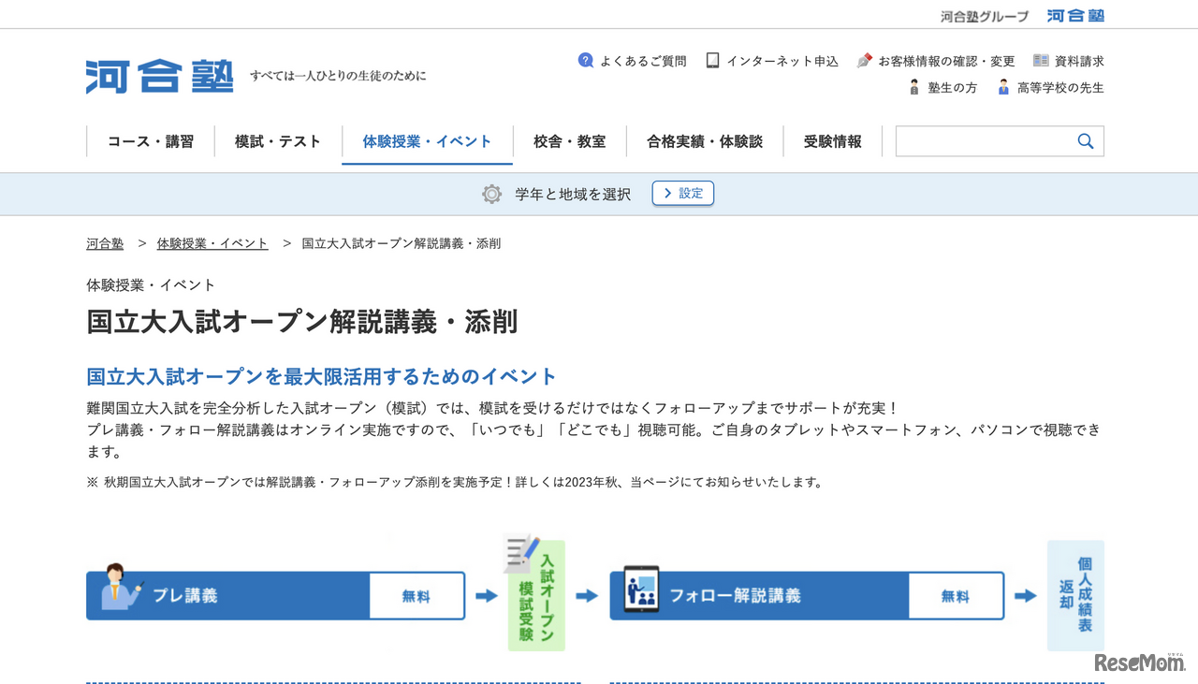1198x684 pixels.
Task: Click the 河合塾グループ link
Action: [x=985, y=17]
